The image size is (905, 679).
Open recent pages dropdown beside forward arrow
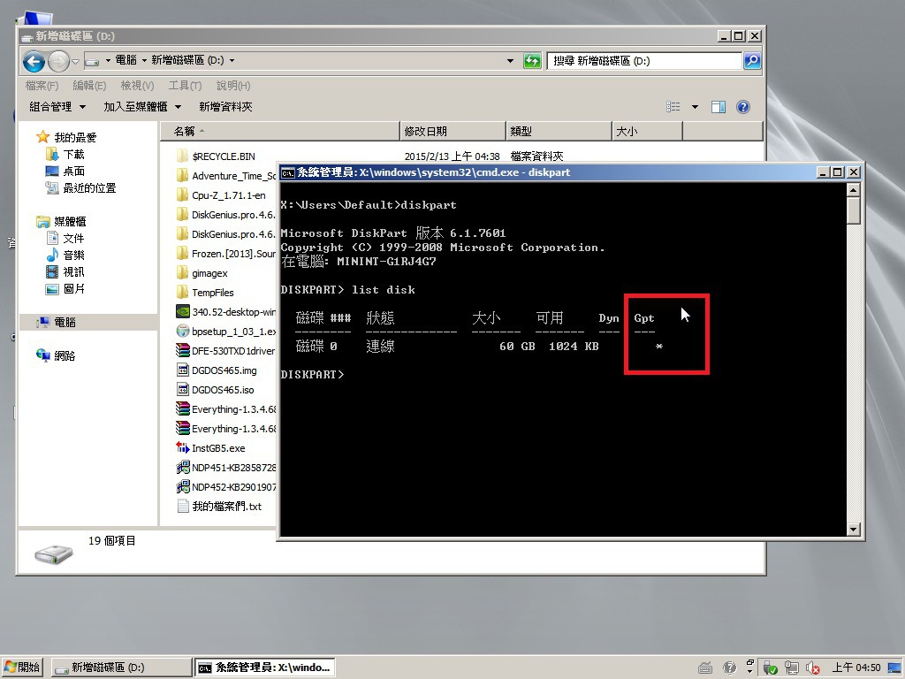tap(76, 61)
